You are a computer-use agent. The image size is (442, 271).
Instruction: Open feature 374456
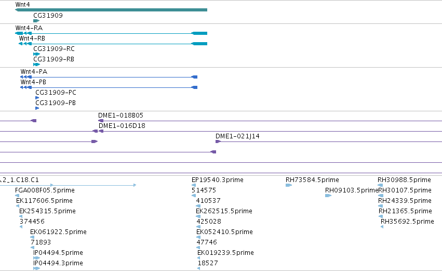[x=32, y=222]
